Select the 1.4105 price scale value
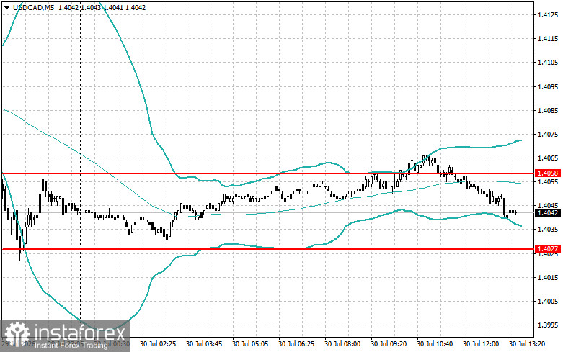The width and height of the screenshot is (563, 352). [x=548, y=63]
